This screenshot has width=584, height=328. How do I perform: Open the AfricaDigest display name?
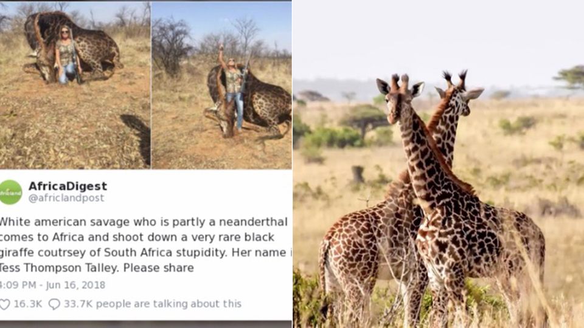[x=68, y=186]
